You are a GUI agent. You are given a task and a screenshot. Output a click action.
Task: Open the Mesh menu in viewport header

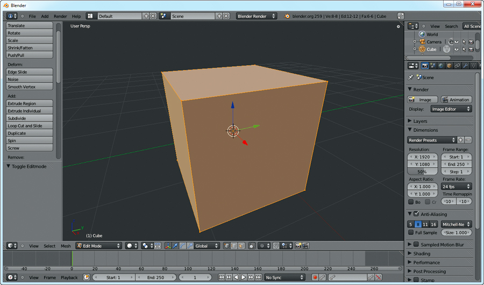tap(66, 246)
